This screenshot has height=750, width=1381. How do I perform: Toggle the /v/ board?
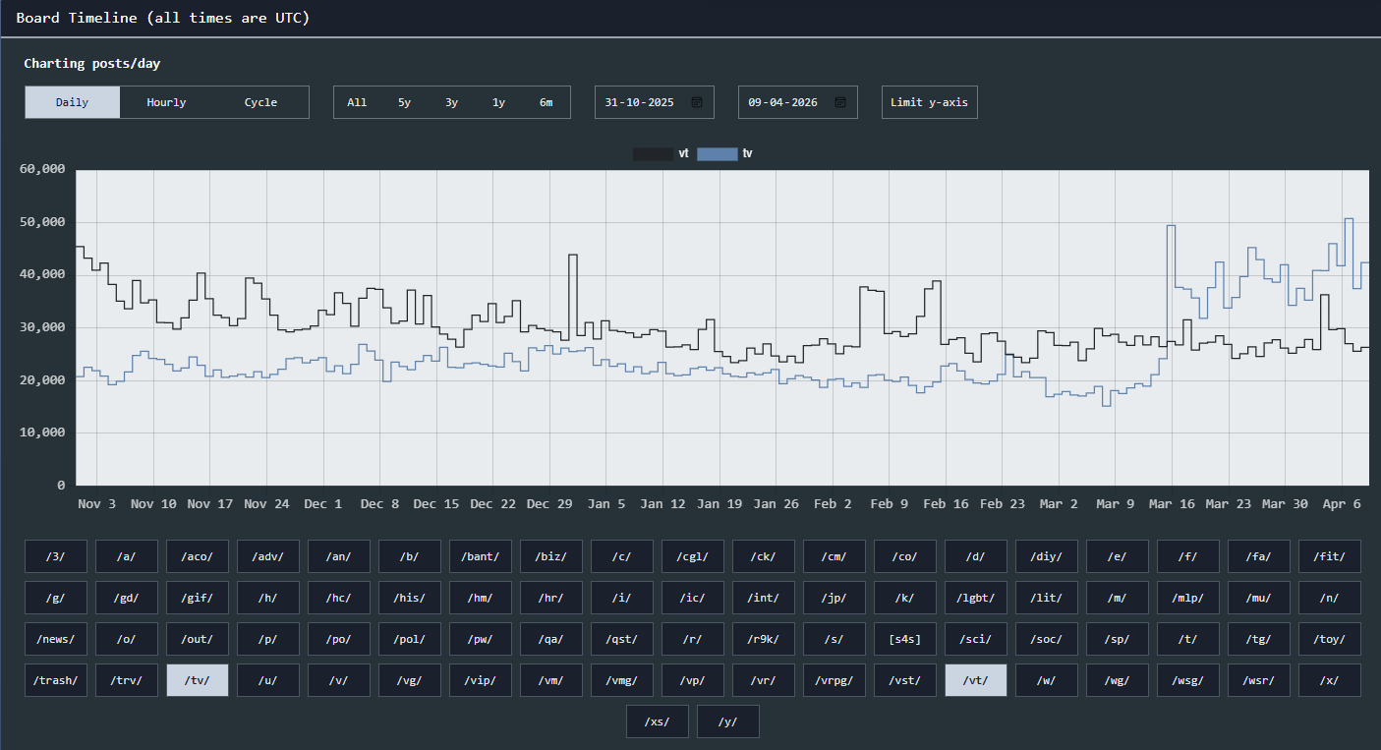coord(339,680)
